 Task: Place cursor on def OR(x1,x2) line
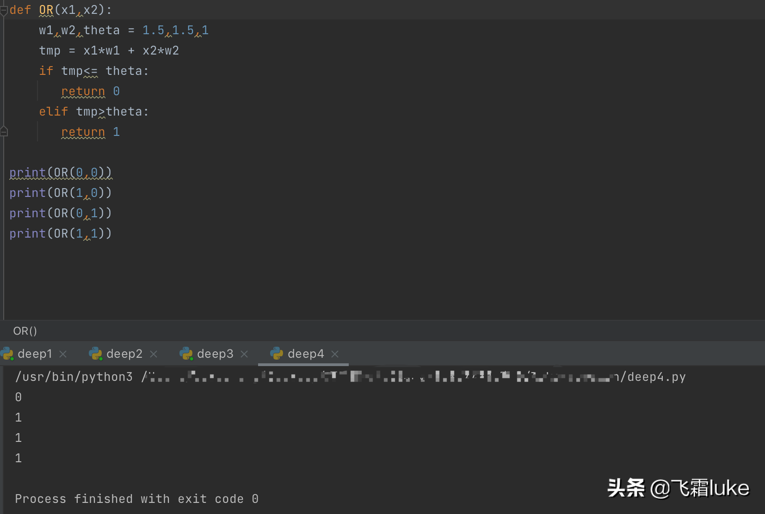(x=61, y=10)
